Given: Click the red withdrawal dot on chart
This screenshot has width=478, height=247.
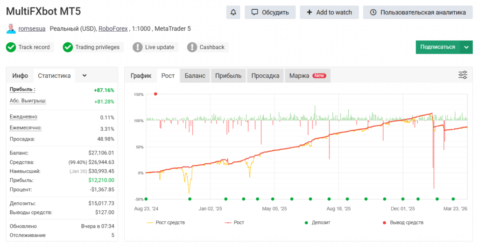Looking at the screenshot, I should point(155,94).
